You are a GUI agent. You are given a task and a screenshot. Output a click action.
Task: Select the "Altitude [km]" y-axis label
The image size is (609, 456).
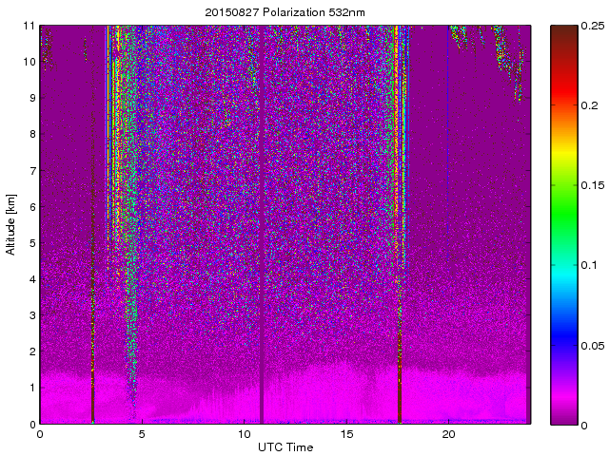[x=11, y=224]
